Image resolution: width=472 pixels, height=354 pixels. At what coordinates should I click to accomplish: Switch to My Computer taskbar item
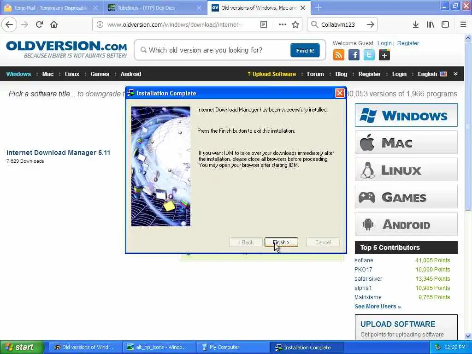tap(233, 347)
